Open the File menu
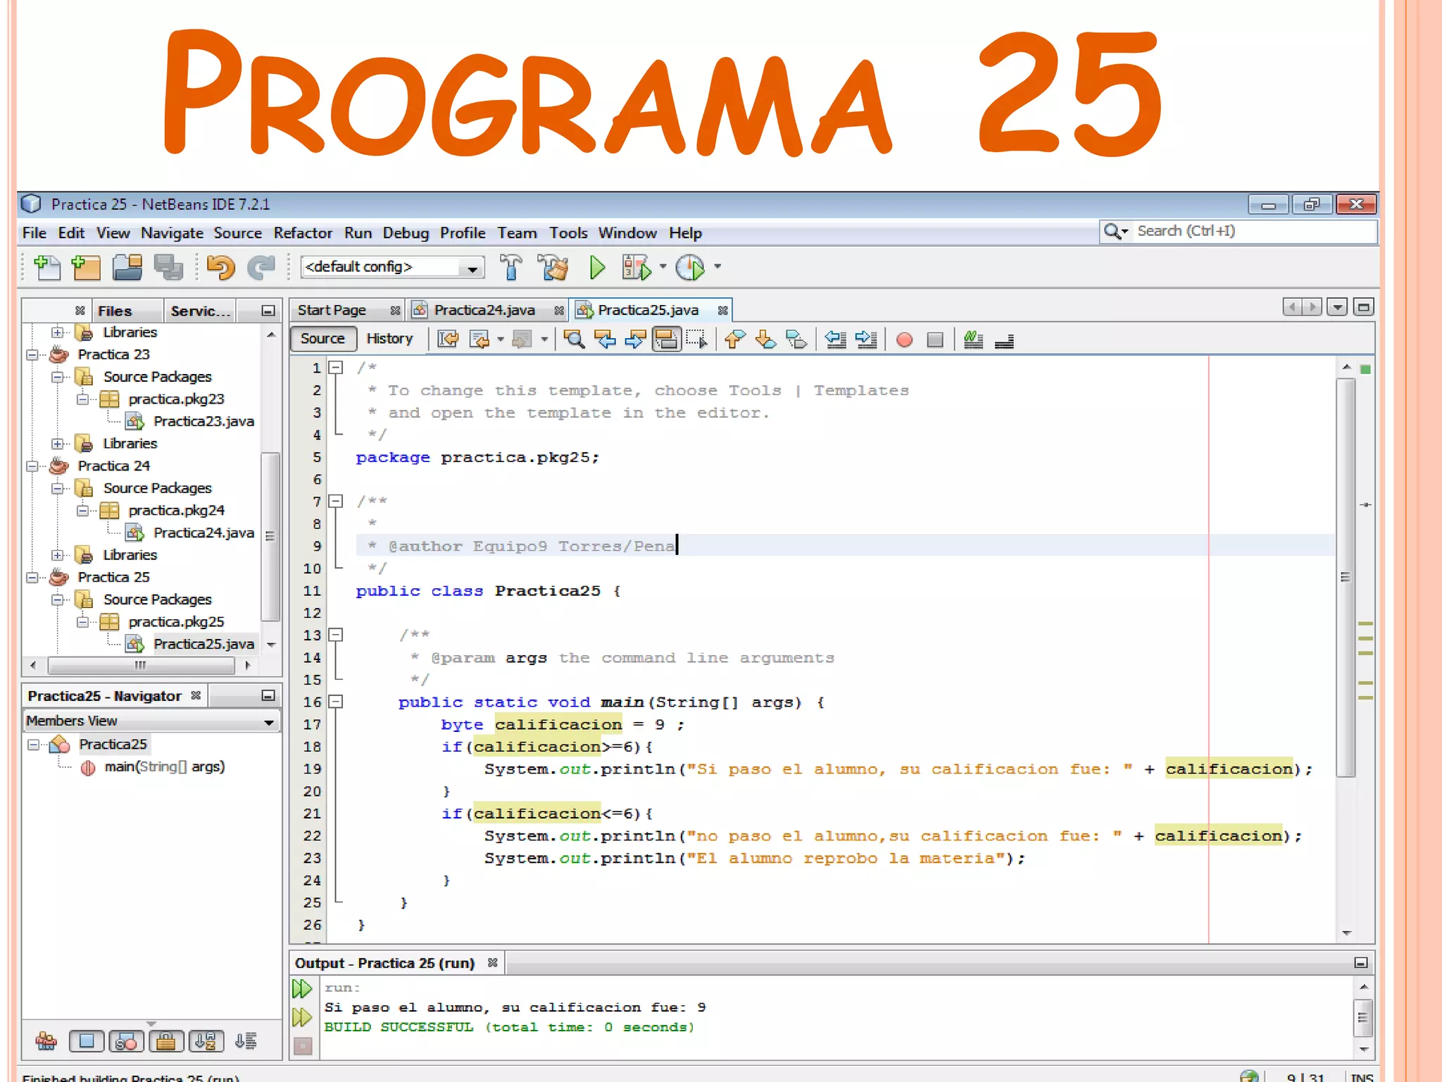This screenshot has height=1082, width=1442. (x=34, y=233)
